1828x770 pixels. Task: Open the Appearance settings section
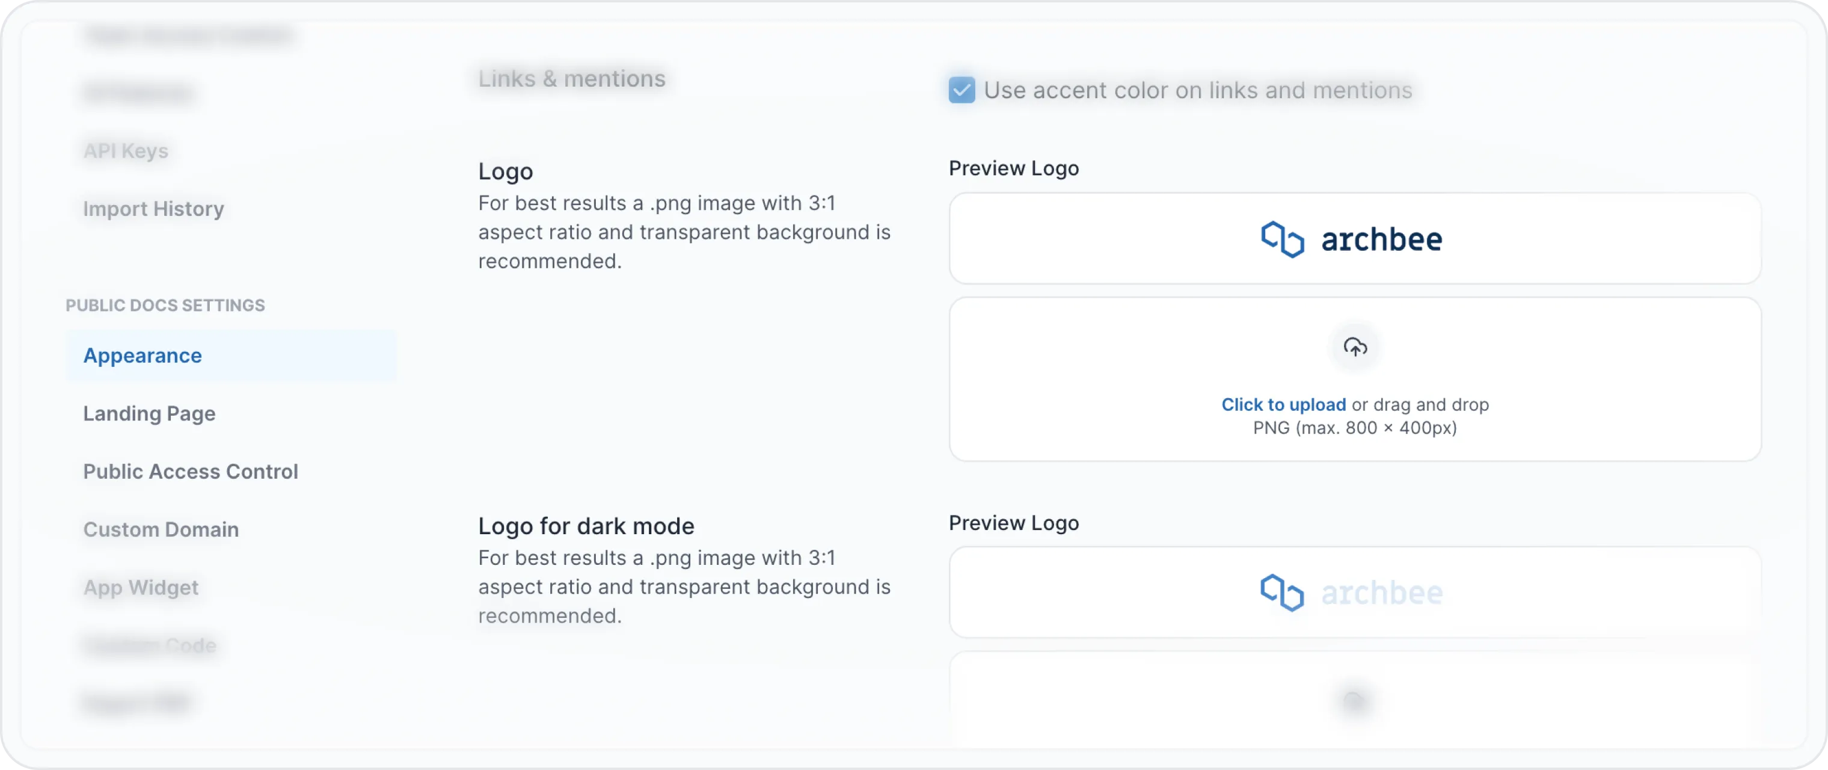[x=231, y=356]
